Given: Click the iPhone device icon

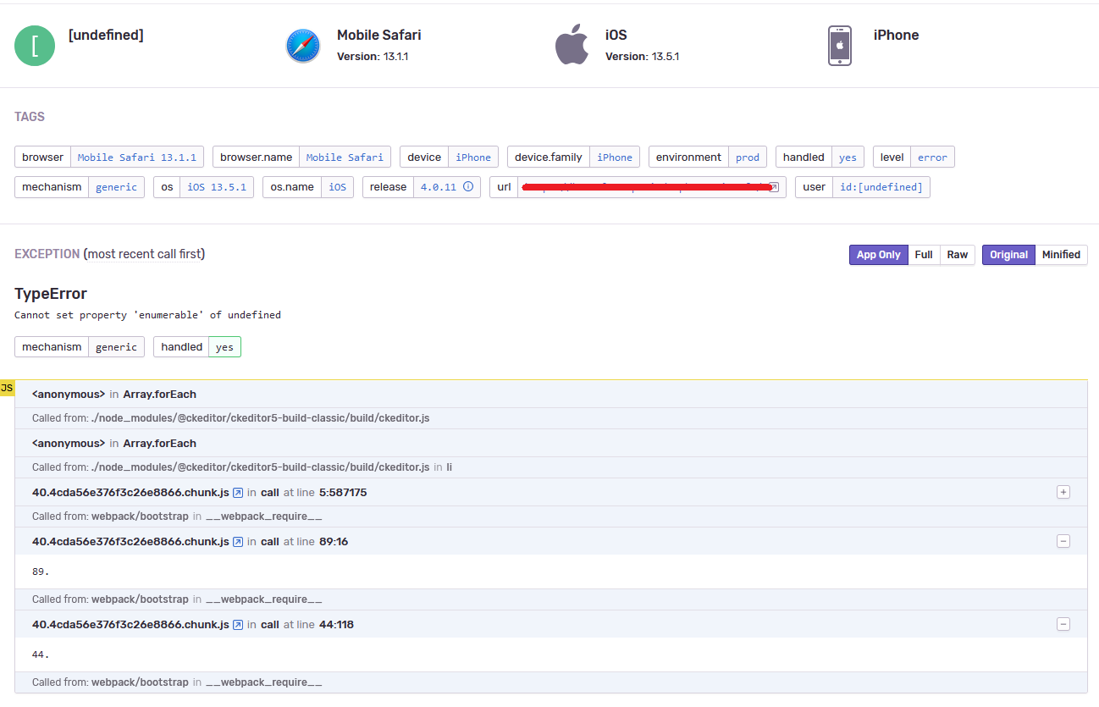Looking at the screenshot, I should tap(839, 46).
